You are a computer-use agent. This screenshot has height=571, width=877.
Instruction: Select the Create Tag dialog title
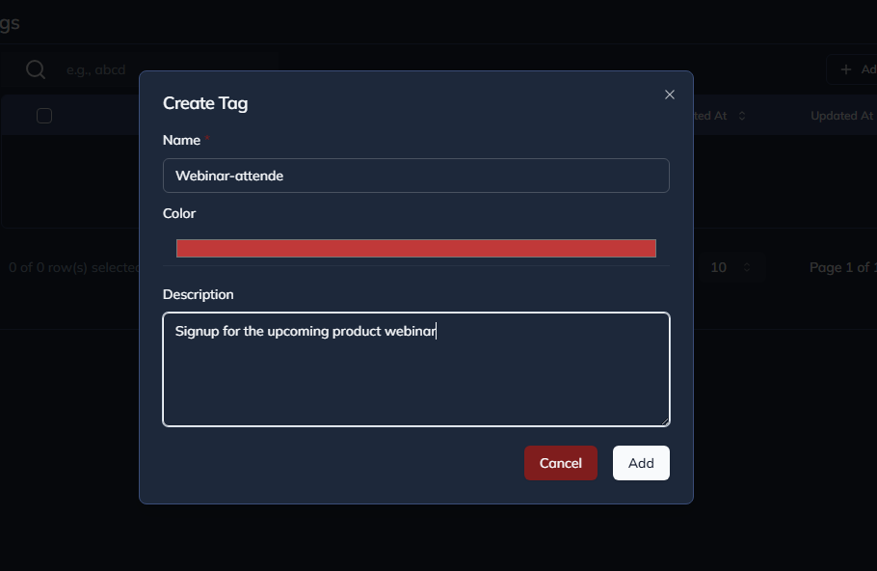click(205, 103)
